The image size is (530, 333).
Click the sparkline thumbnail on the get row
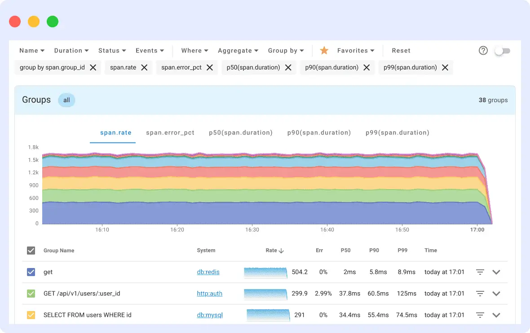click(x=265, y=272)
